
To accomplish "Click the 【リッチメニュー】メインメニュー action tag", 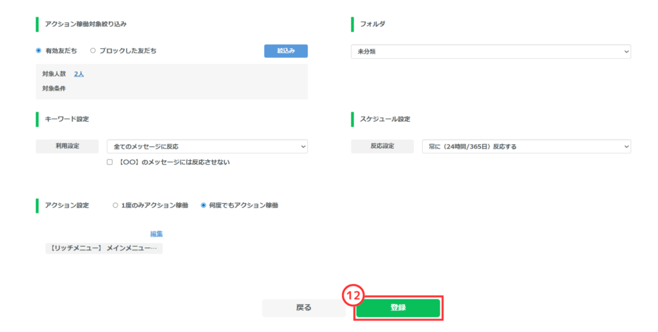I will click(103, 248).
